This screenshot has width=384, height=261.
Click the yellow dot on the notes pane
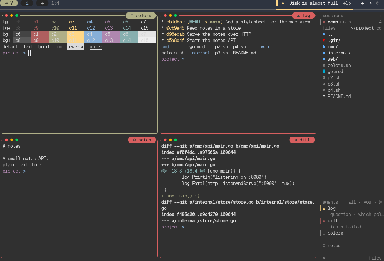tap(11, 140)
